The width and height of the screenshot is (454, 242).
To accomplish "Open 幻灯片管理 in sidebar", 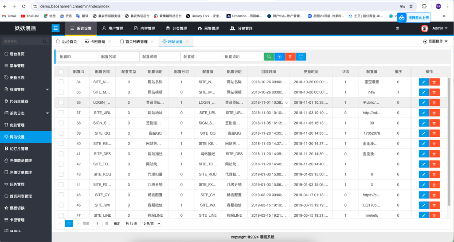I will 26,149.
